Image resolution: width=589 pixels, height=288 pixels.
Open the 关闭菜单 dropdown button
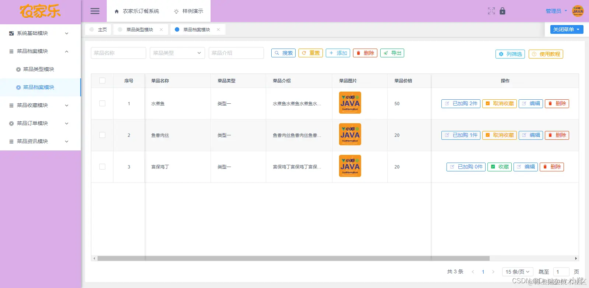(567, 29)
